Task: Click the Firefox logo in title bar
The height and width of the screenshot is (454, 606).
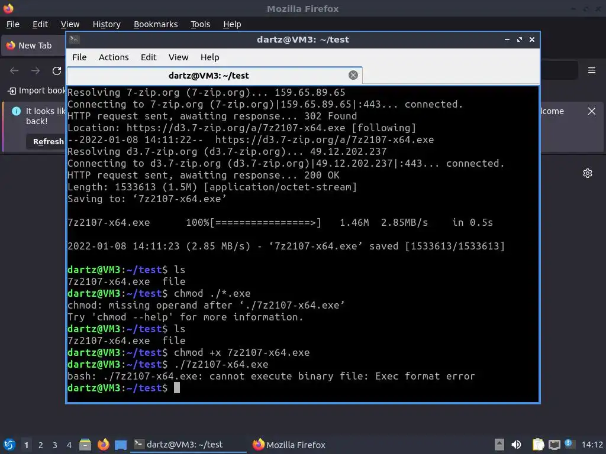Action: pos(8,8)
